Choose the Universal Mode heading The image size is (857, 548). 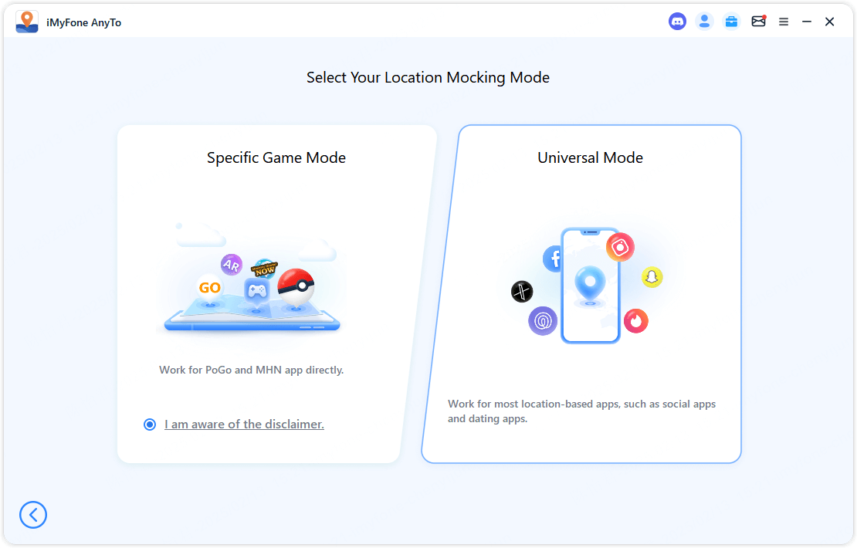tap(590, 157)
